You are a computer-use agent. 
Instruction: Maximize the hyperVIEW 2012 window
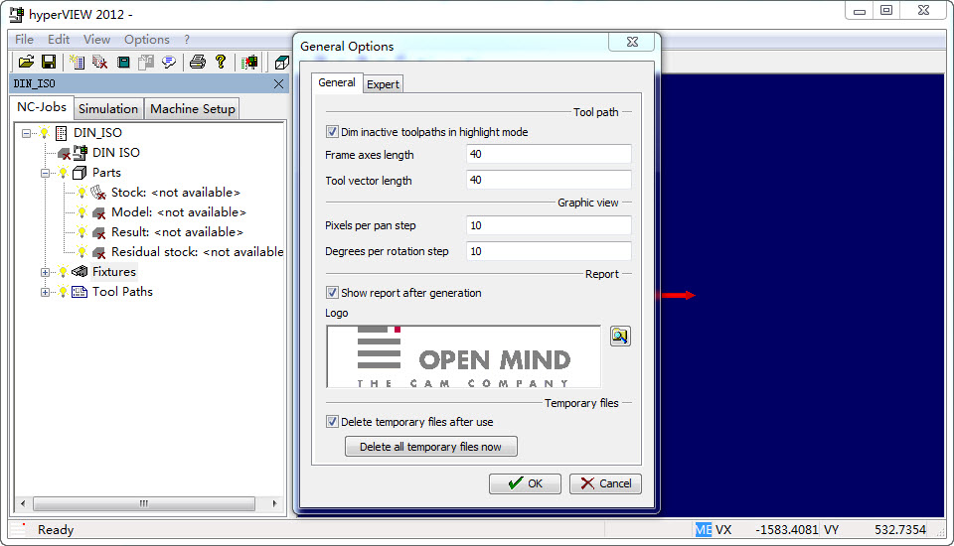point(886,10)
